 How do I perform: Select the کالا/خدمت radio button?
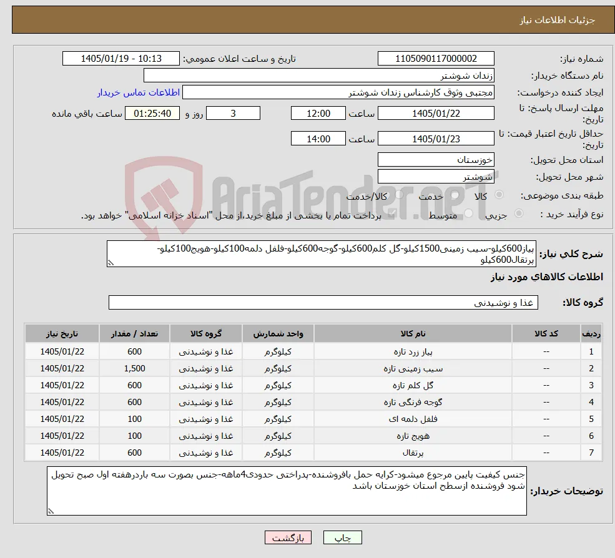click(x=399, y=195)
